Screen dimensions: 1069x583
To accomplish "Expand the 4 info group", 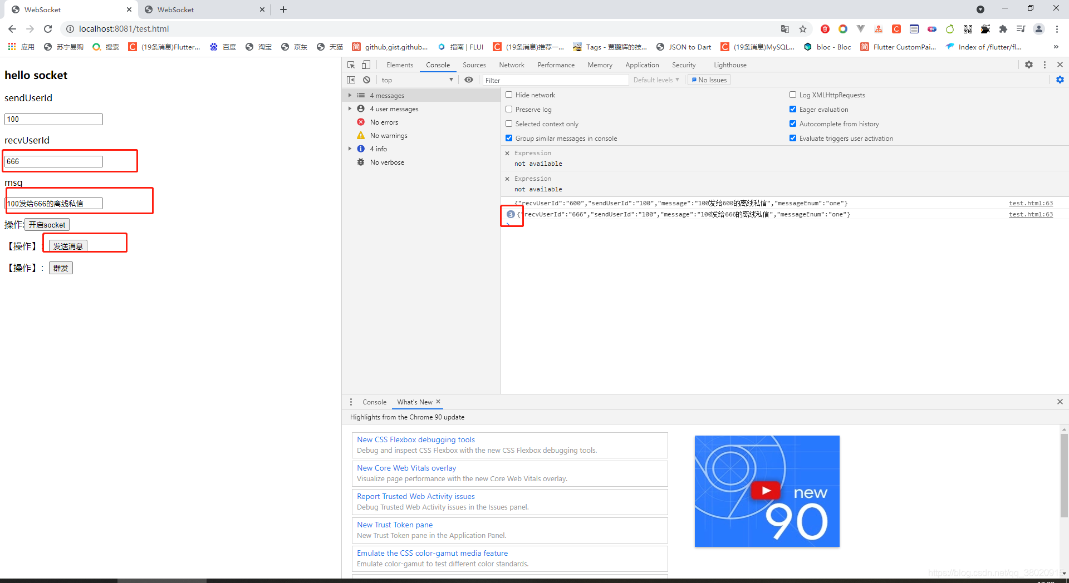I will [x=350, y=149].
